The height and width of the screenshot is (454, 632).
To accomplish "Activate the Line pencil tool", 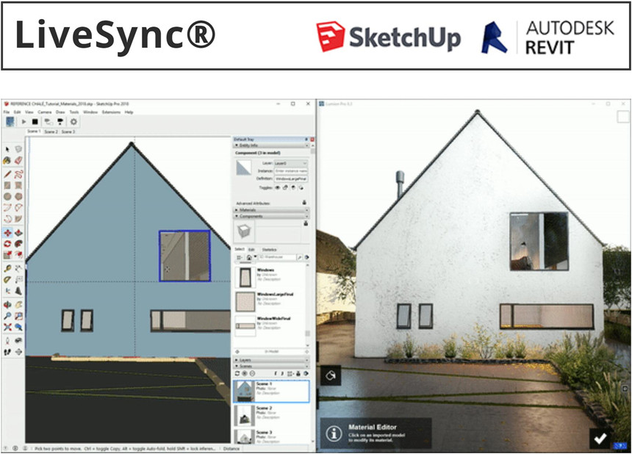I will point(7,174).
